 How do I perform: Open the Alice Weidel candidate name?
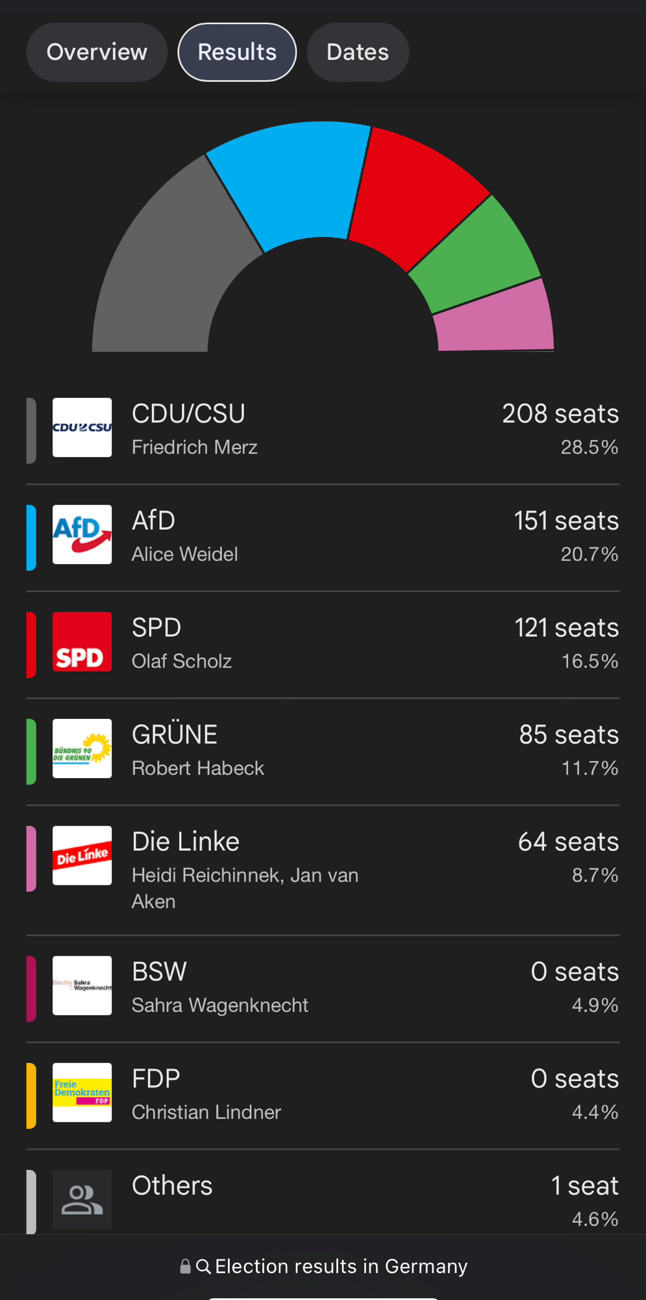[x=185, y=554]
